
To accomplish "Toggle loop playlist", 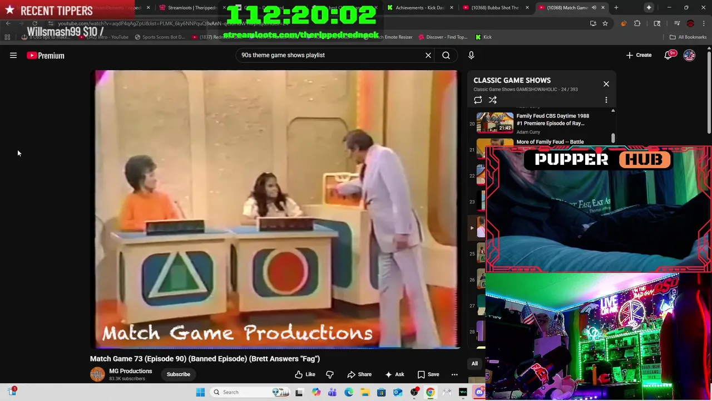I will (478, 100).
